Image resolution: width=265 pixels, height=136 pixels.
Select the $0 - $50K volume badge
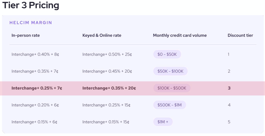coord(167,54)
